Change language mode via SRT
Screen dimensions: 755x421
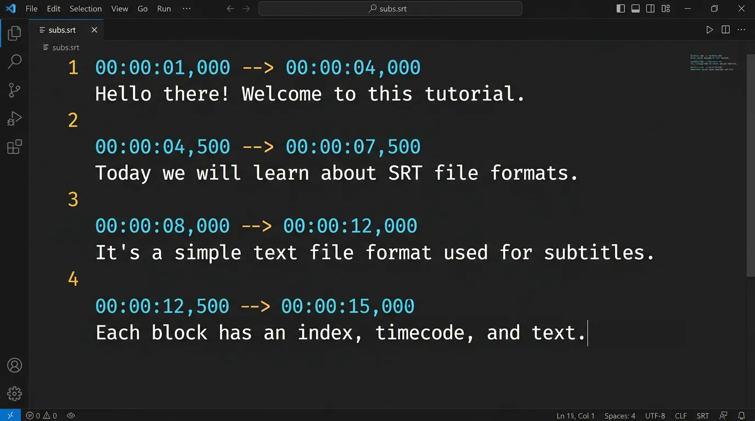pos(703,416)
